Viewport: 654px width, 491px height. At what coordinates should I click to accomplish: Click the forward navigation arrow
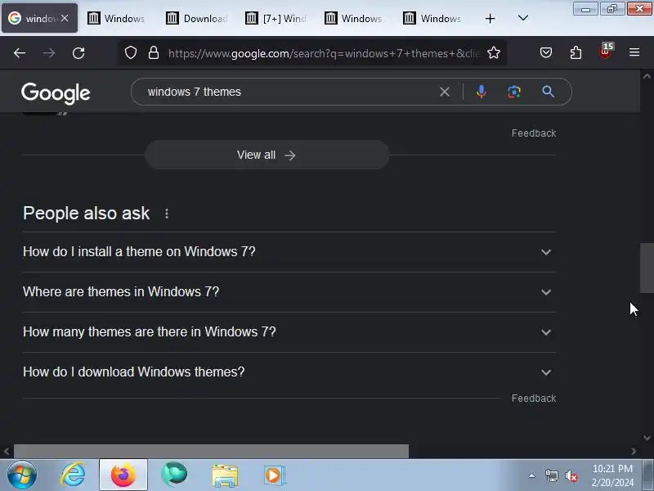(49, 53)
